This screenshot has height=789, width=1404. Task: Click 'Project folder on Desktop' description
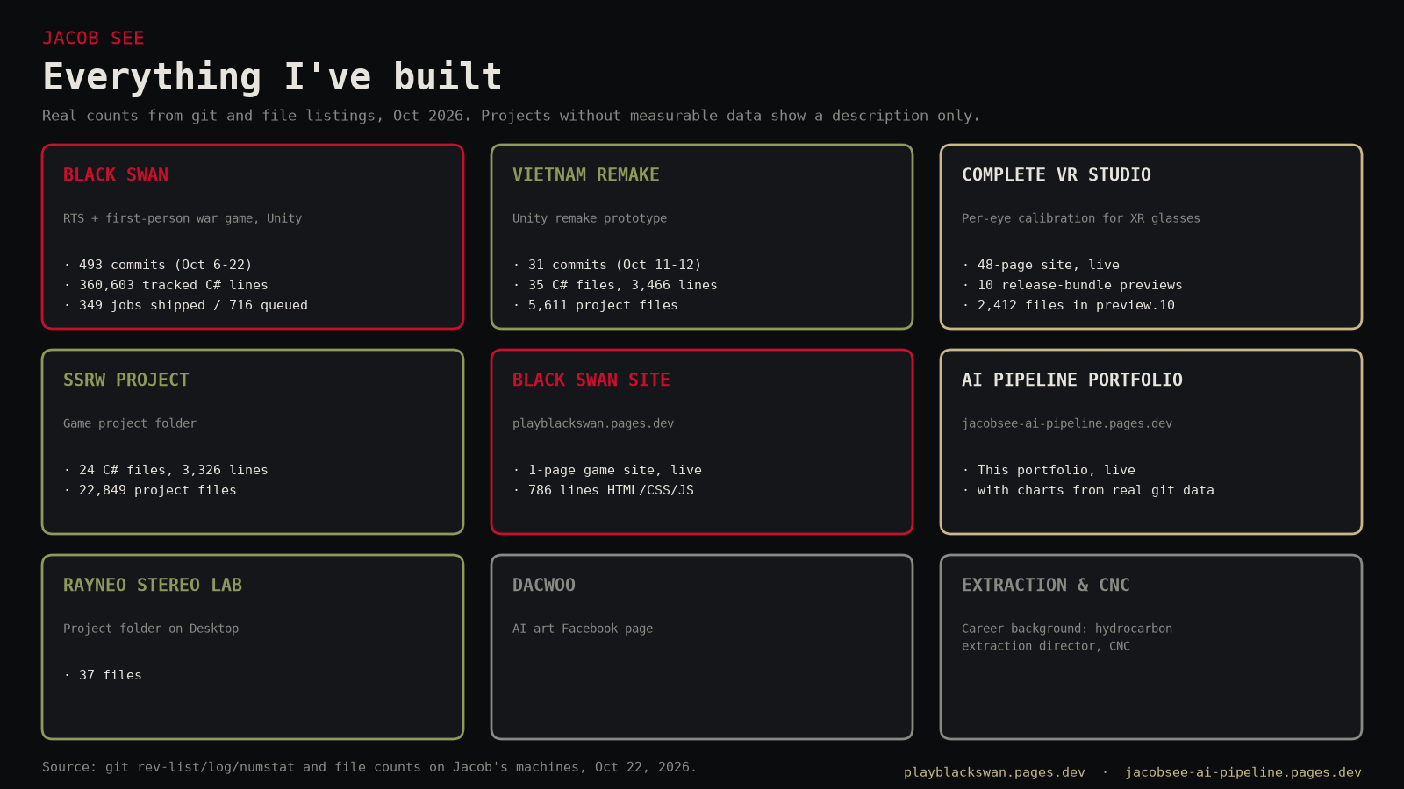[x=151, y=629]
